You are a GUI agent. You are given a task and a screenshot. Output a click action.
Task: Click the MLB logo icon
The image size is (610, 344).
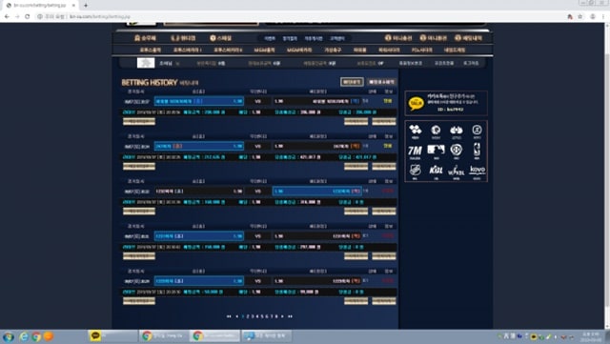click(x=436, y=150)
